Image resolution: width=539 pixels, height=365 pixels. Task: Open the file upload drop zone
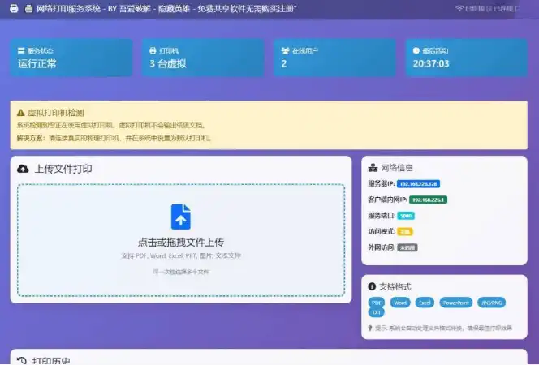click(x=181, y=240)
